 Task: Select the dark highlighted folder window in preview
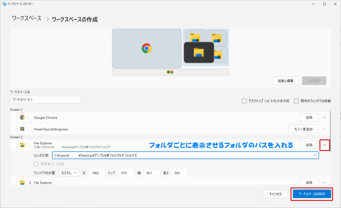click(199, 52)
